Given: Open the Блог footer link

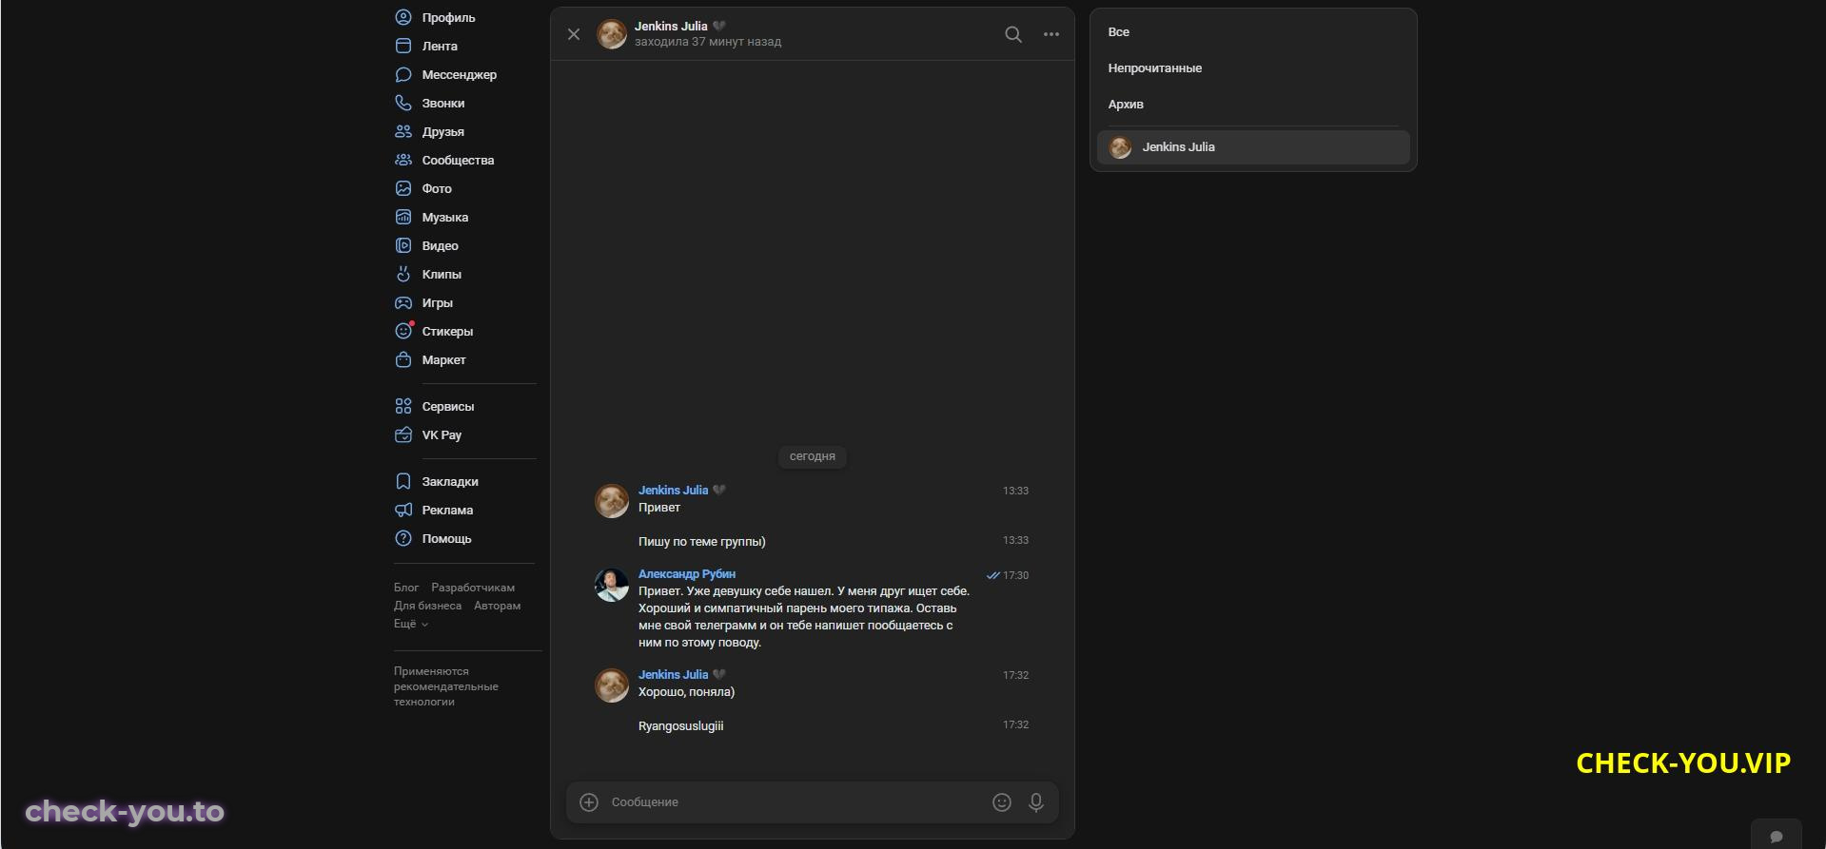Looking at the screenshot, I should (406, 588).
